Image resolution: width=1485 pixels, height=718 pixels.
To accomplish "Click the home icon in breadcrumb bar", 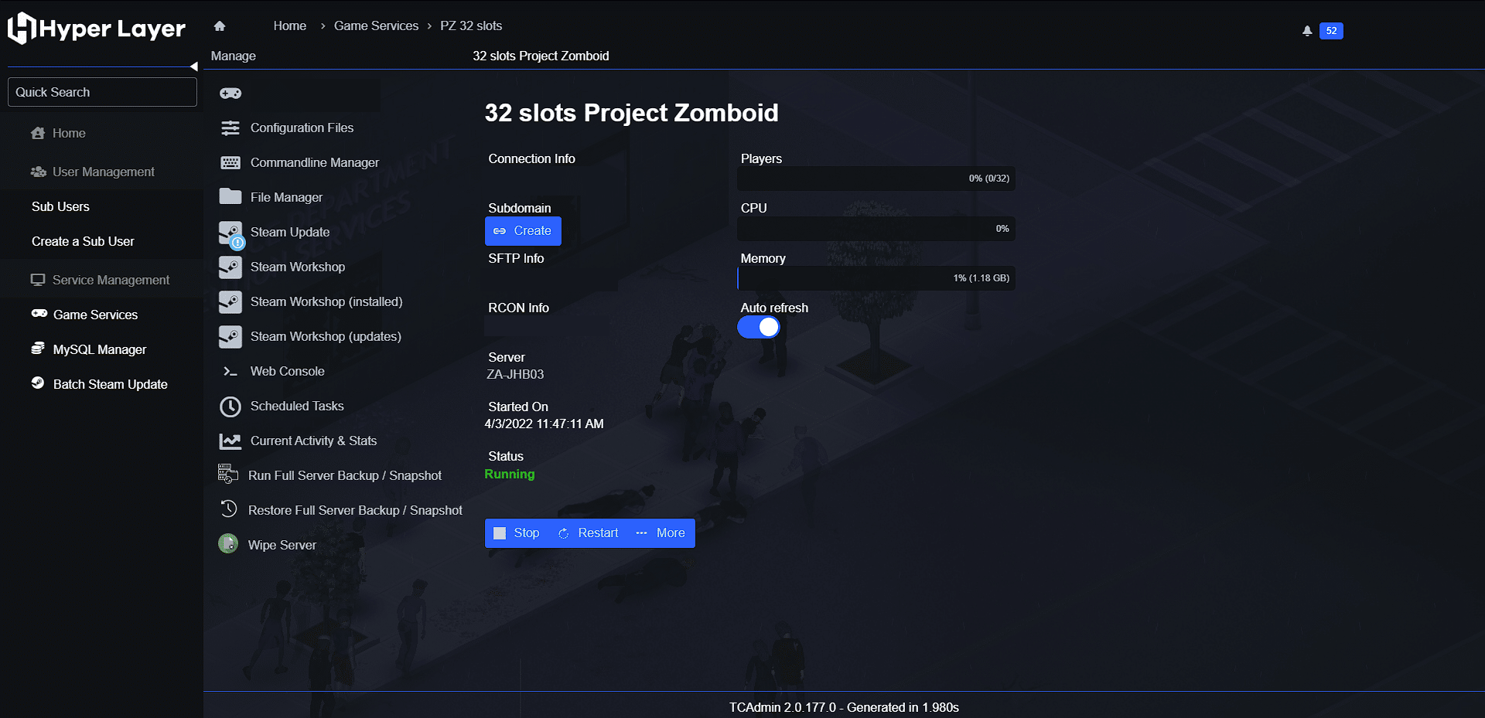I will (x=220, y=26).
